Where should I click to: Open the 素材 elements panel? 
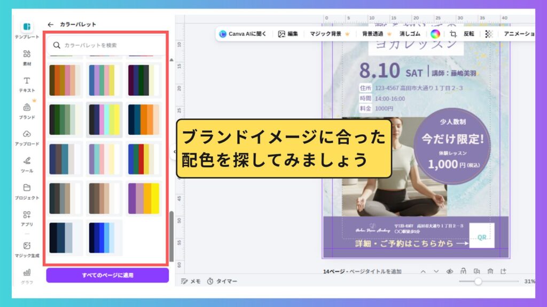27,57
